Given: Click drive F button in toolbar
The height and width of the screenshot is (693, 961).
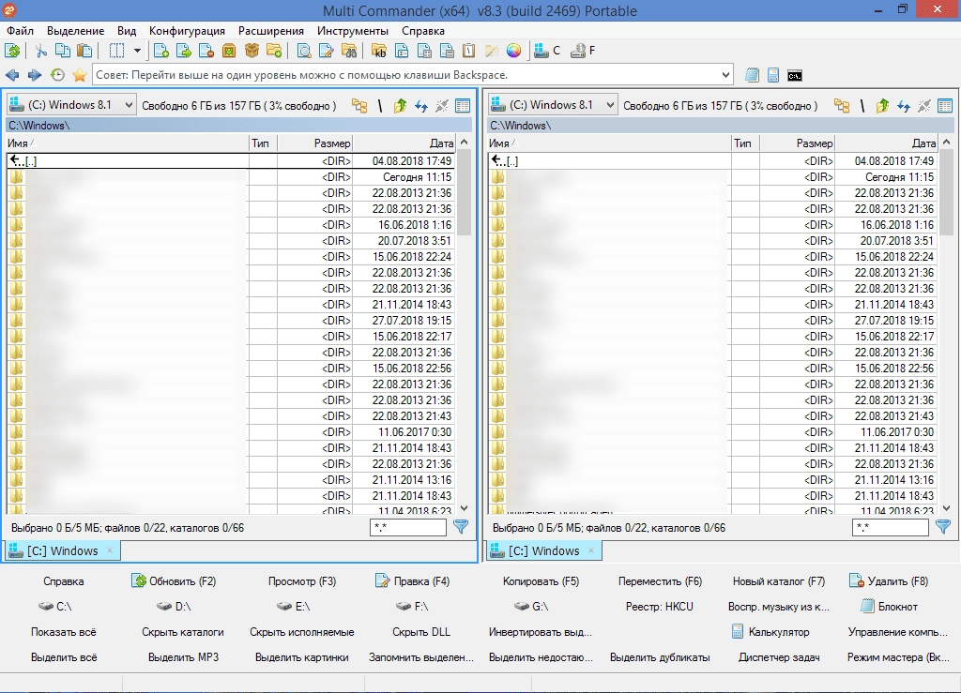Looking at the screenshot, I should click(x=583, y=51).
